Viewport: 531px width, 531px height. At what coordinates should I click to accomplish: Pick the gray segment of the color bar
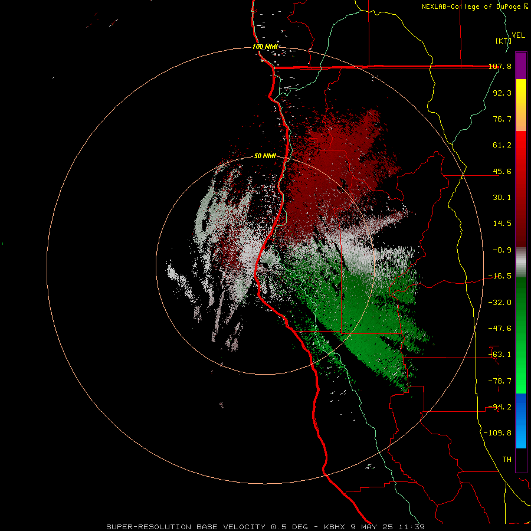tap(521, 263)
